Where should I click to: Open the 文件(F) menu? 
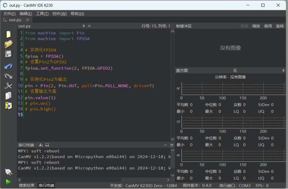(9, 14)
